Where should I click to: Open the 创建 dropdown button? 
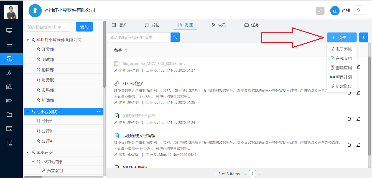(342, 37)
